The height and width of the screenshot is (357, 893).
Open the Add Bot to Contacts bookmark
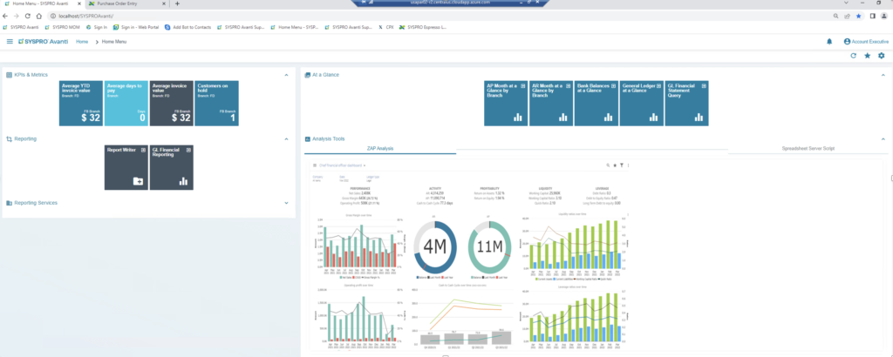point(188,27)
